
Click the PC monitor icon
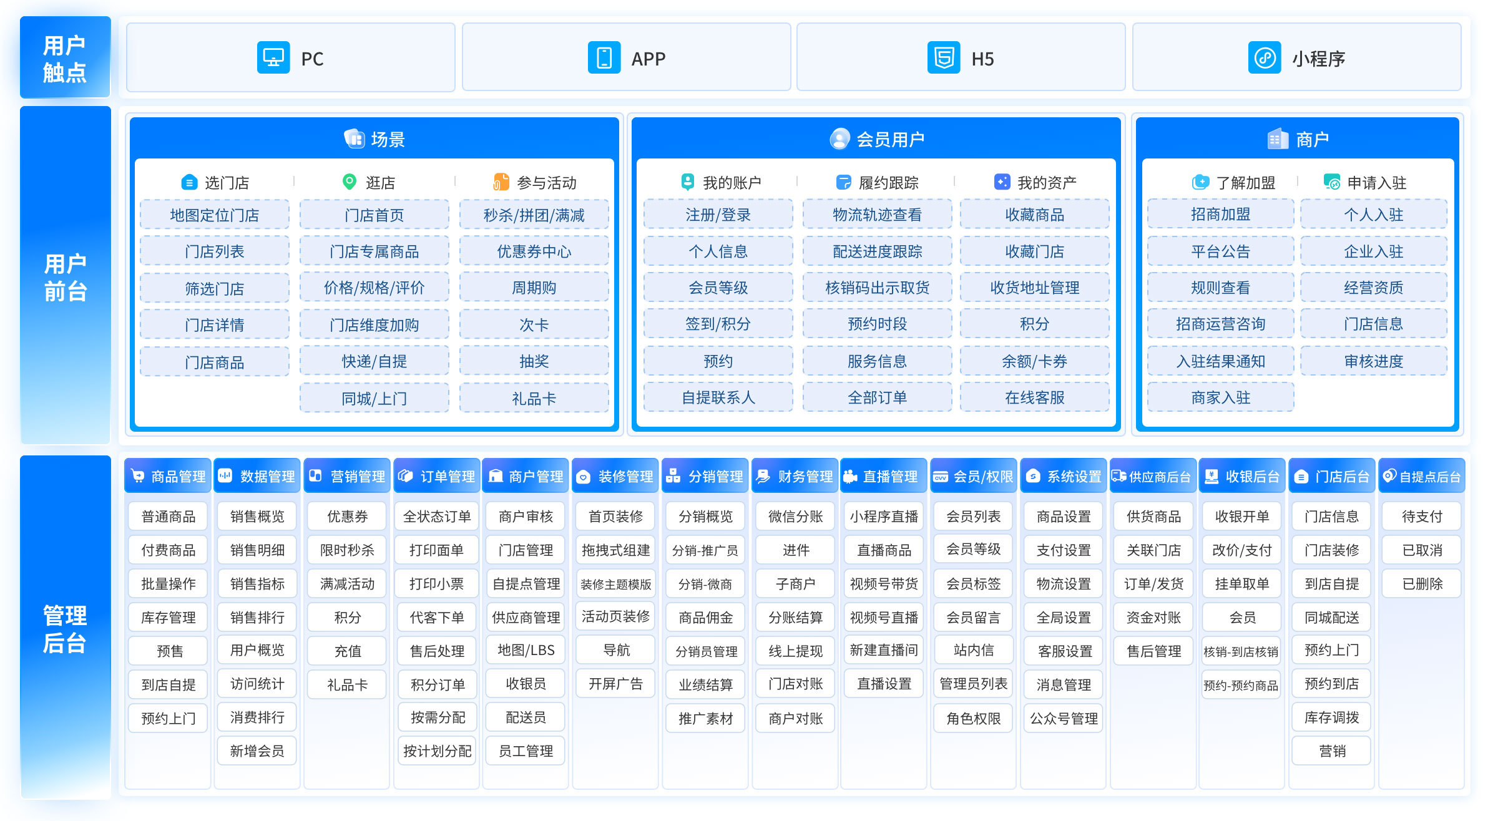pyautogui.click(x=273, y=58)
